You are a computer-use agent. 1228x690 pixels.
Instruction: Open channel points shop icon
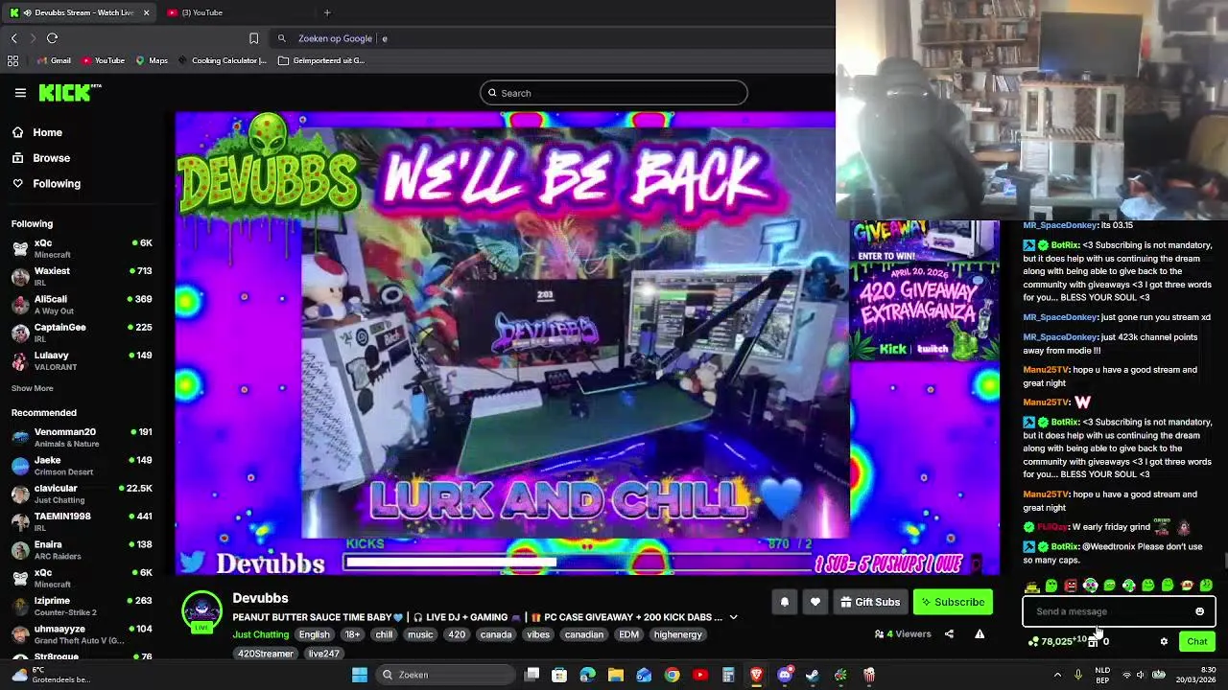click(1093, 642)
